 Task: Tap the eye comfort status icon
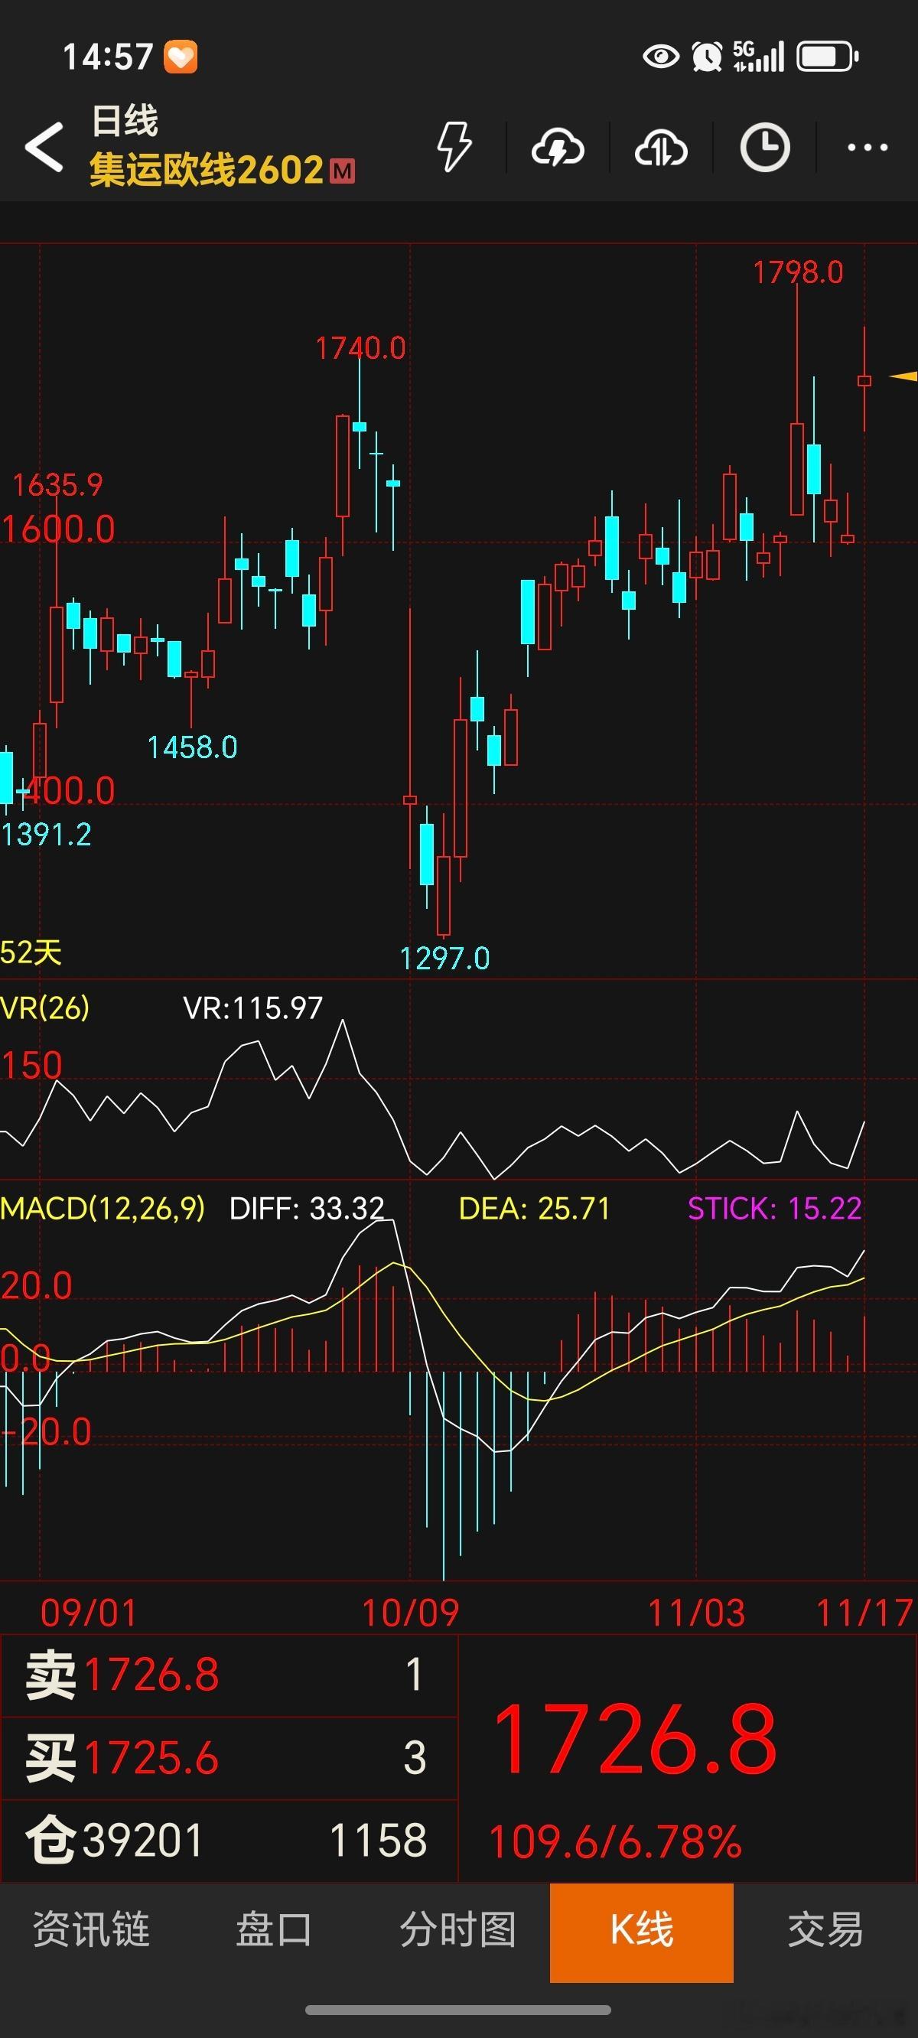click(x=661, y=57)
